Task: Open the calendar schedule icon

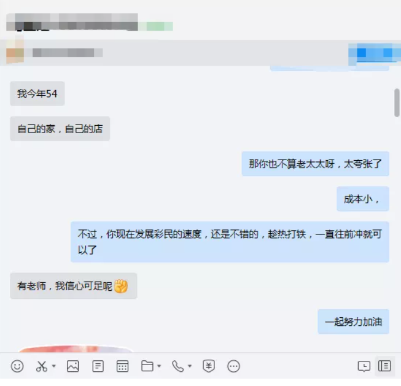Action: [122, 366]
